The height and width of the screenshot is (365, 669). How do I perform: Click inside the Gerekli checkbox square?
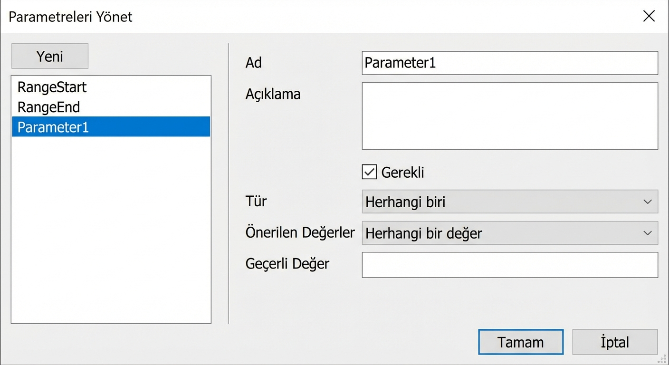(369, 172)
